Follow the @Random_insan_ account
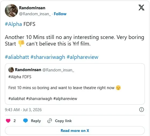150x136 pixels. (x=60, y=14)
